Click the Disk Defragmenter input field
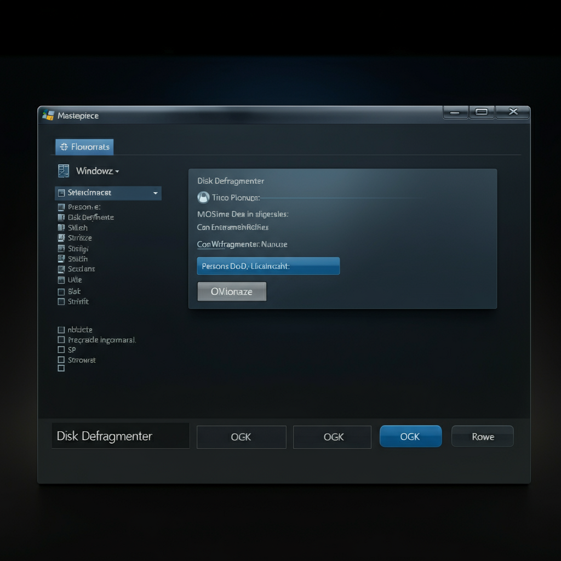The image size is (561, 561). coord(120,436)
